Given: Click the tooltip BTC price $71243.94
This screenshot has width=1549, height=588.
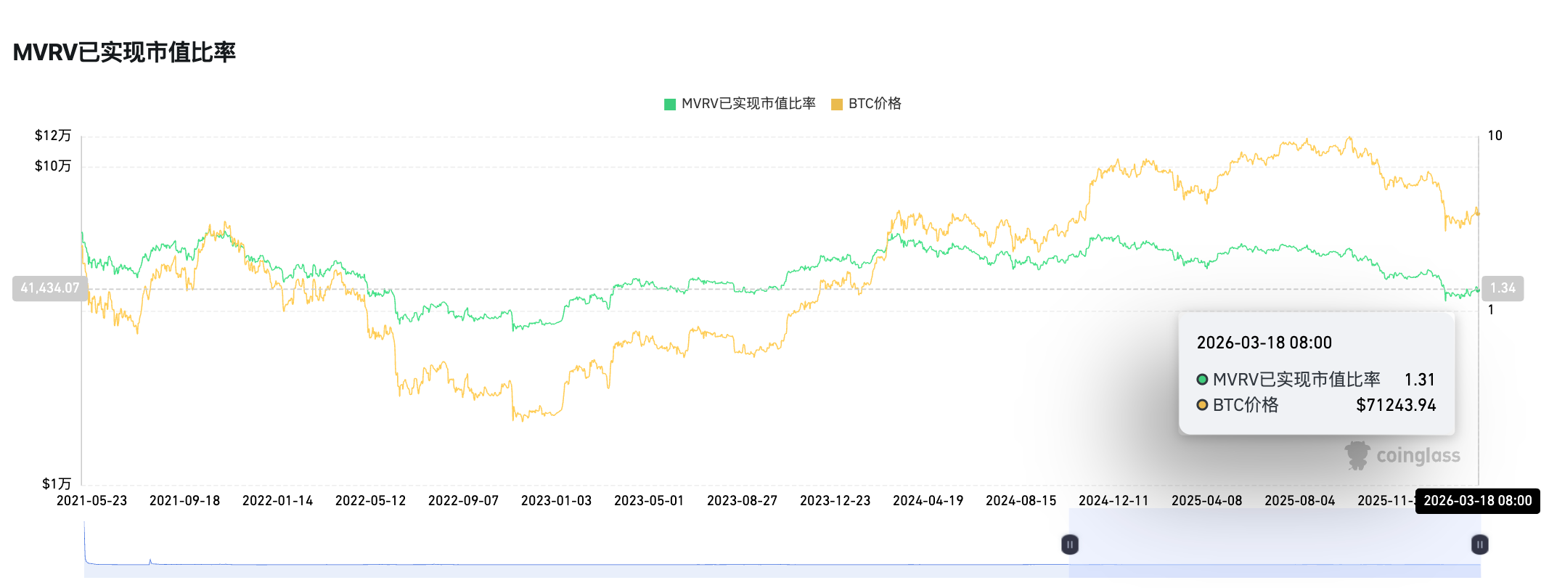Looking at the screenshot, I should point(1395,405).
